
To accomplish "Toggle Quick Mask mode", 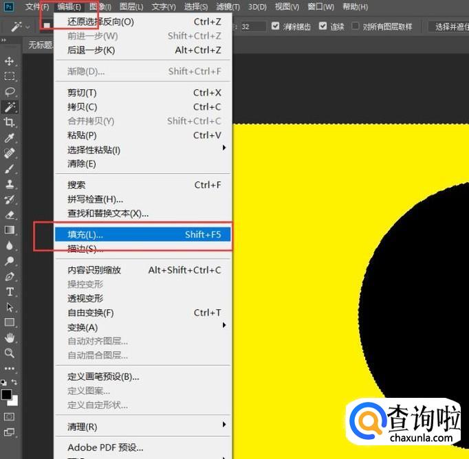I will (x=9, y=416).
